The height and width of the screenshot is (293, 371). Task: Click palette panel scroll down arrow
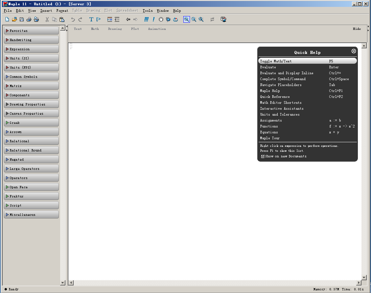point(63,282)
